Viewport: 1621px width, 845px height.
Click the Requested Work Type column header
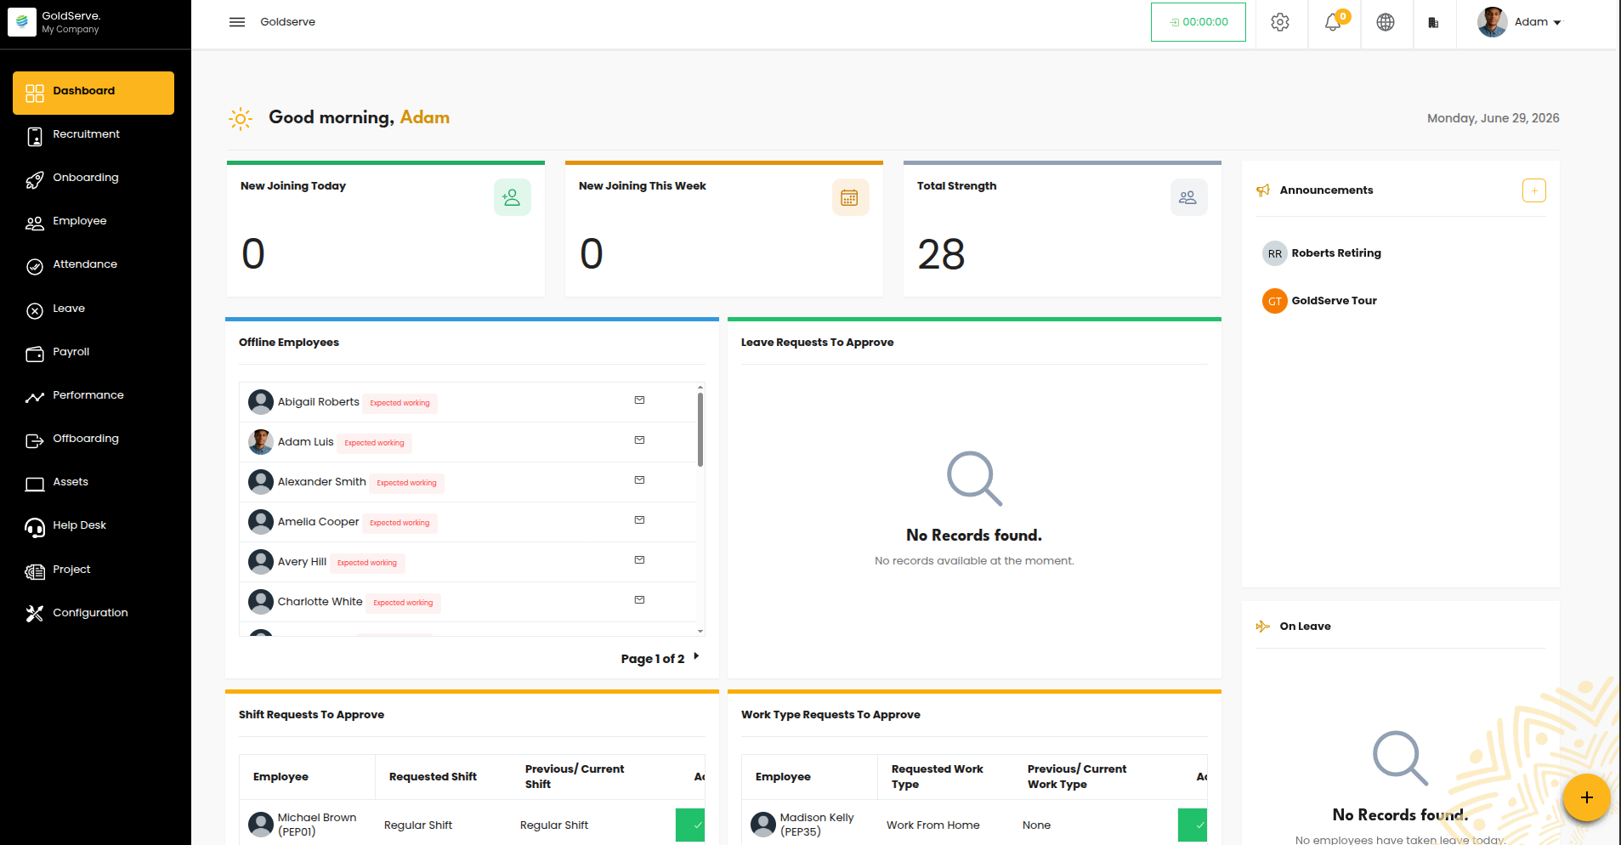click(x=937, y=777)
